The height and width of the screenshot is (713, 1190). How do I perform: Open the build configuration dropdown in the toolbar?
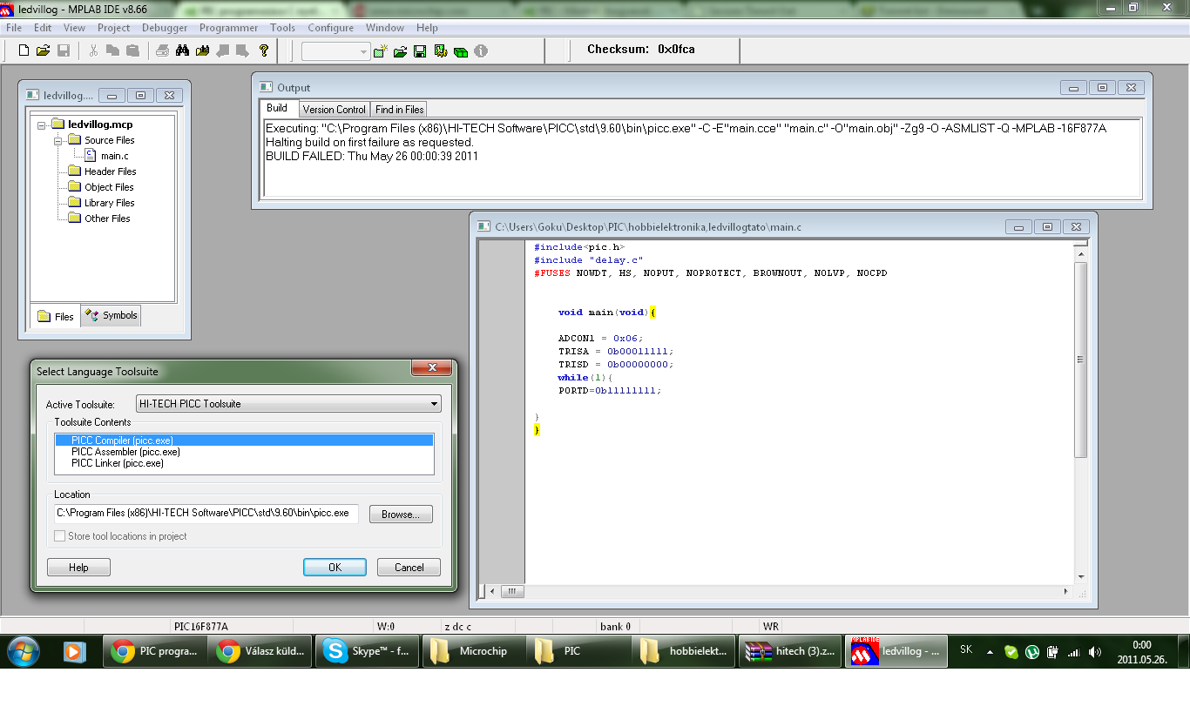pyautogui.click(x=336, y=52)
